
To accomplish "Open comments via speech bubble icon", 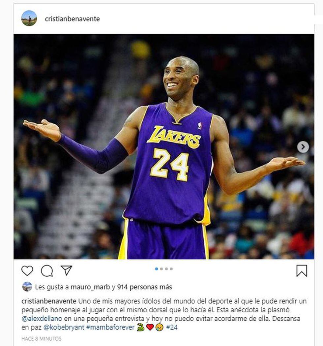I will [x=47, y=271].
